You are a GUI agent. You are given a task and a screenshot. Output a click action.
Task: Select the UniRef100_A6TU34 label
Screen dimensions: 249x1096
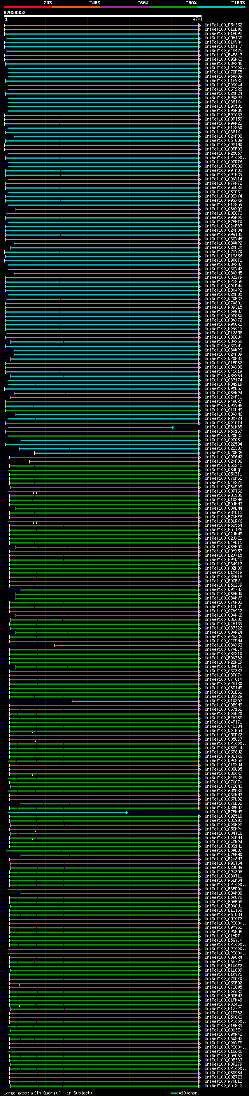click(x=223, y=915)
